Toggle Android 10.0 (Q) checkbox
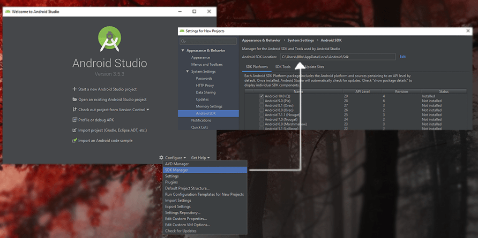This screenshot has width=478, height=238. point(262,96)
